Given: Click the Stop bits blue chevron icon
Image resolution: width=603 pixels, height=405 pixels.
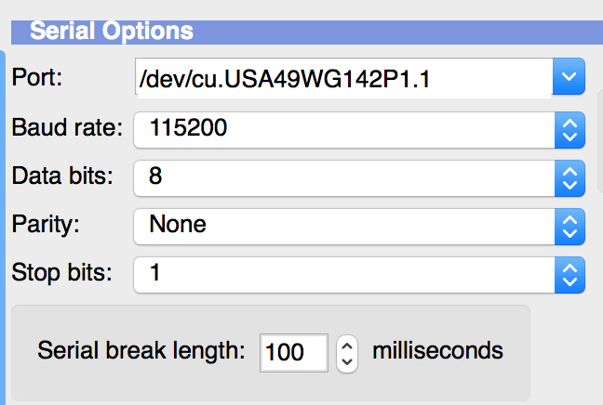Looking at the screenshot, I should click(569, 273).
